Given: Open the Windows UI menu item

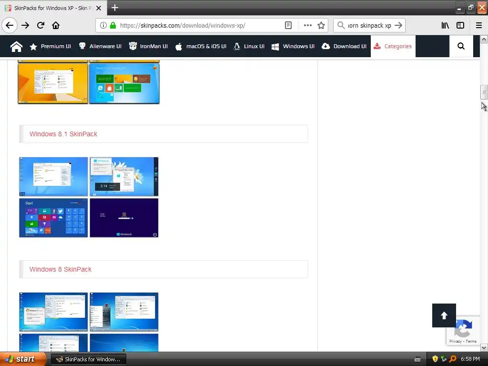Looking at the screenshot, I should (x=293, y=46).
